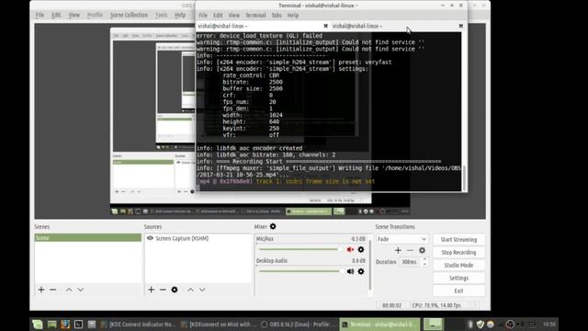Screen dimensions: 588x331
Task: Unmute the Mic/Aux speaker icon
Action: click(350, 249)
